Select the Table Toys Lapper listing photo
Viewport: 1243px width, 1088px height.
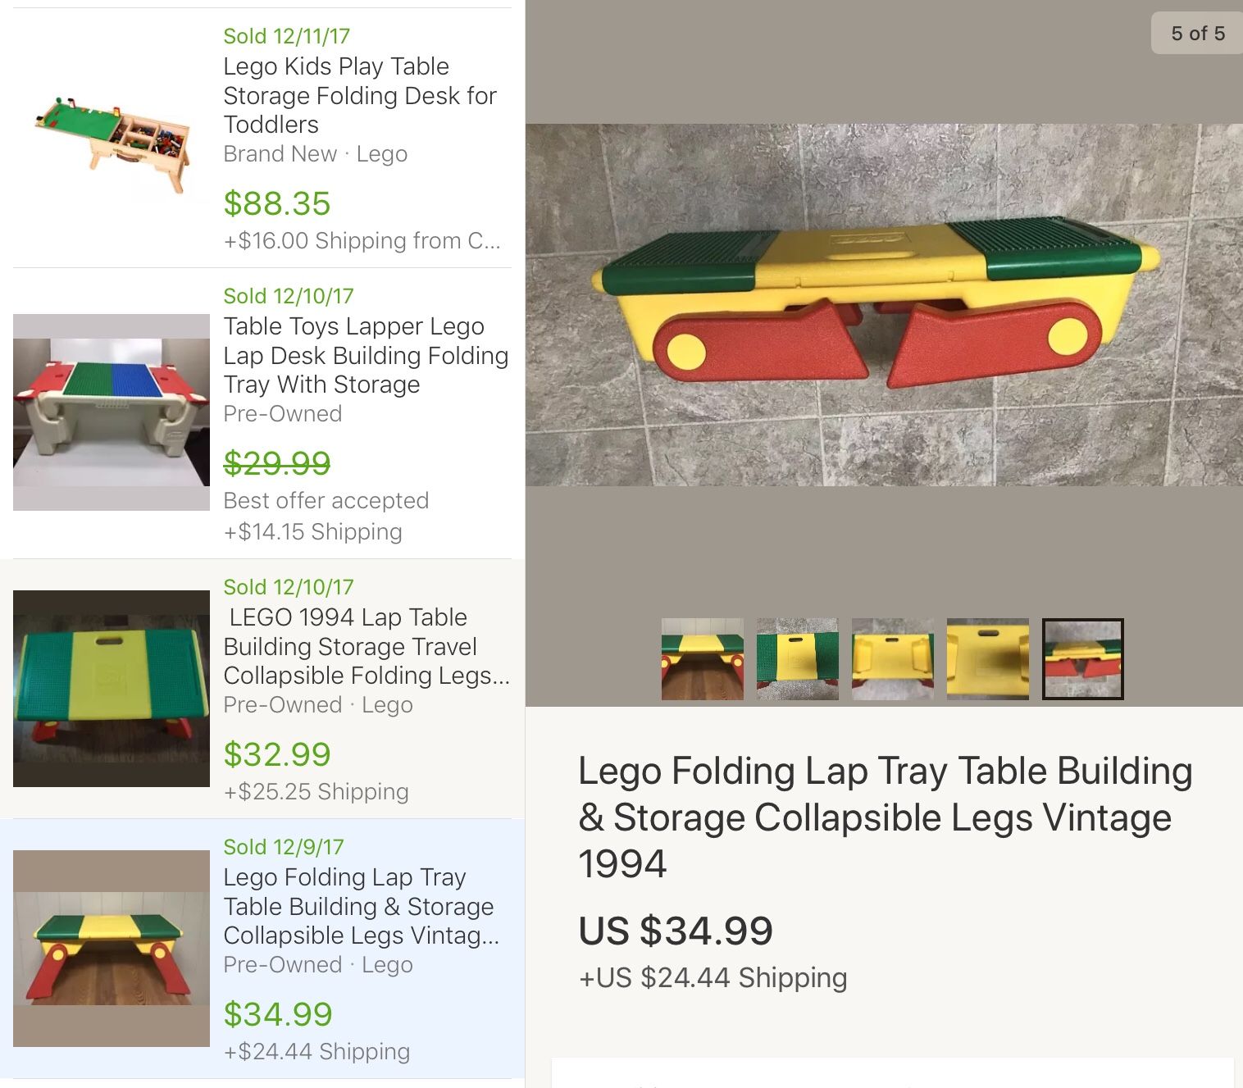pyautogui.click(x=112, y=412)
